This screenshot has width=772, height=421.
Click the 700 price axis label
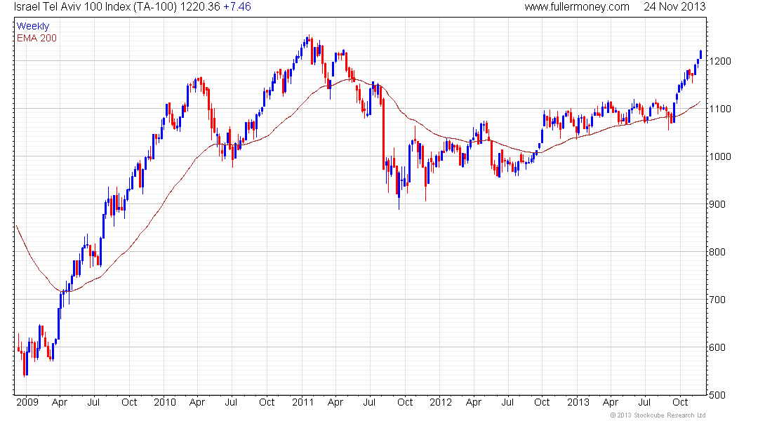tap(717, 300)
